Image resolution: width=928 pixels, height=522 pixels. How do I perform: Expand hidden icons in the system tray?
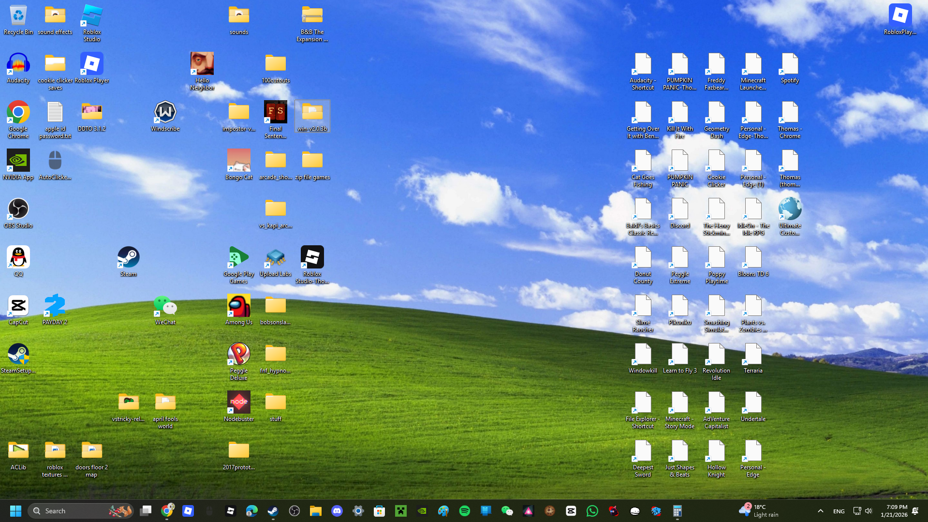(x=821, y=510)
